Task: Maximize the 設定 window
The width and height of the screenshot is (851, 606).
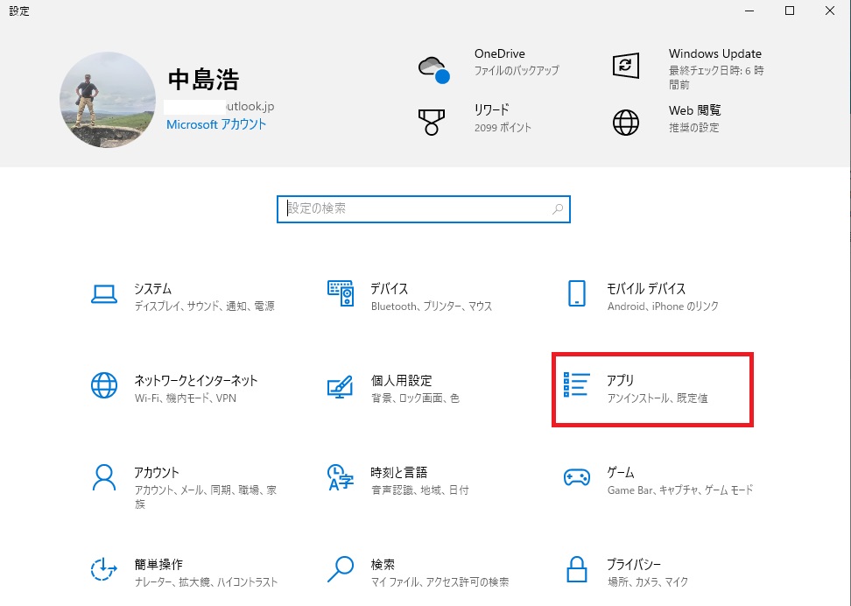Action: click(790, 11)
